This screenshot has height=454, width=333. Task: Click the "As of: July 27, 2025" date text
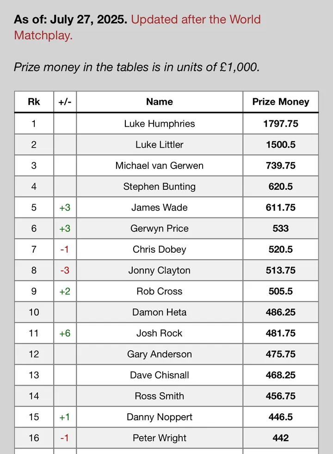coord(70,20)
